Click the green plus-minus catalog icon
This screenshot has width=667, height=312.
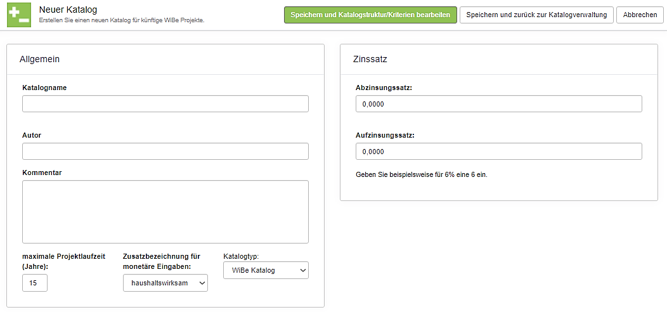[19, 15]
